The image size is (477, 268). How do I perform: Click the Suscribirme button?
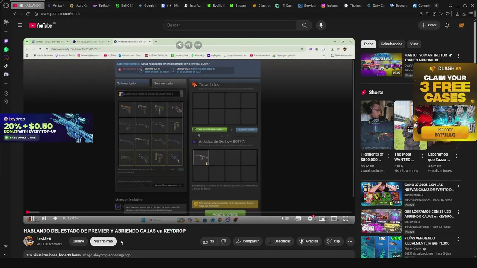coord(103,241)
